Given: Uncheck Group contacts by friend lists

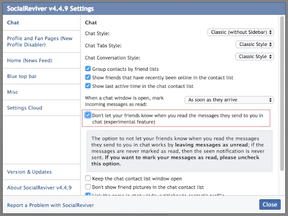Looking at the screenshot, I should click(x=88, y=69).
